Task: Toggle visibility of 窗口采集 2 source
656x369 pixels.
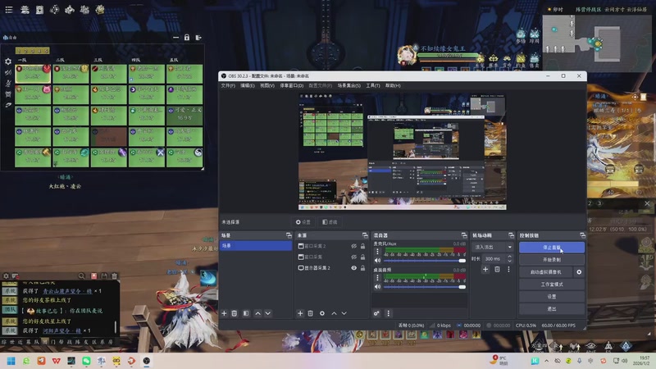Action: tap(354, 247)
